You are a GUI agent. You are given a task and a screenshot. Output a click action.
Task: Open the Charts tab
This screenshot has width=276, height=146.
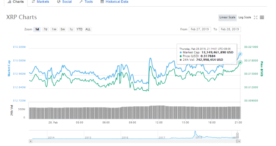[x=16, y=2]
